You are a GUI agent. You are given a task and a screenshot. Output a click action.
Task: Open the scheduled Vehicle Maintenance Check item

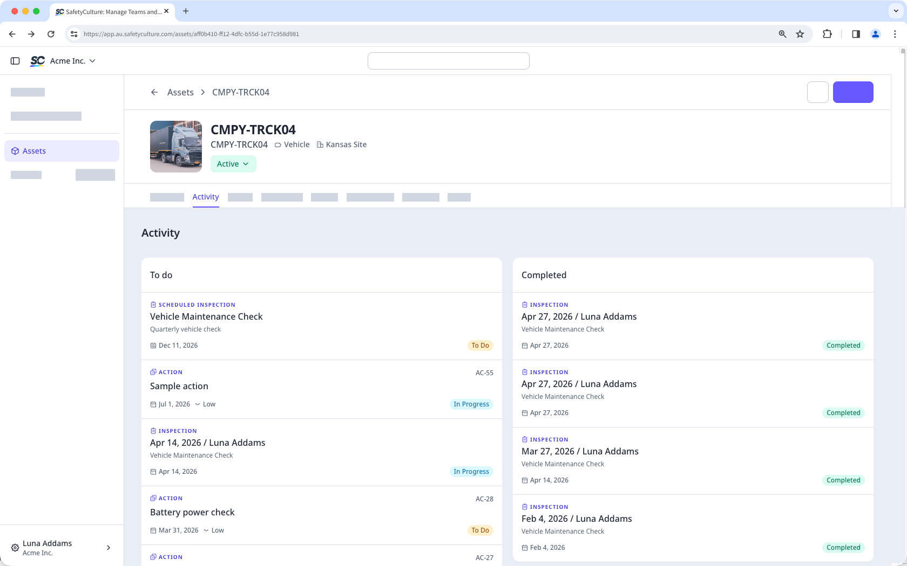coord(322,326)
